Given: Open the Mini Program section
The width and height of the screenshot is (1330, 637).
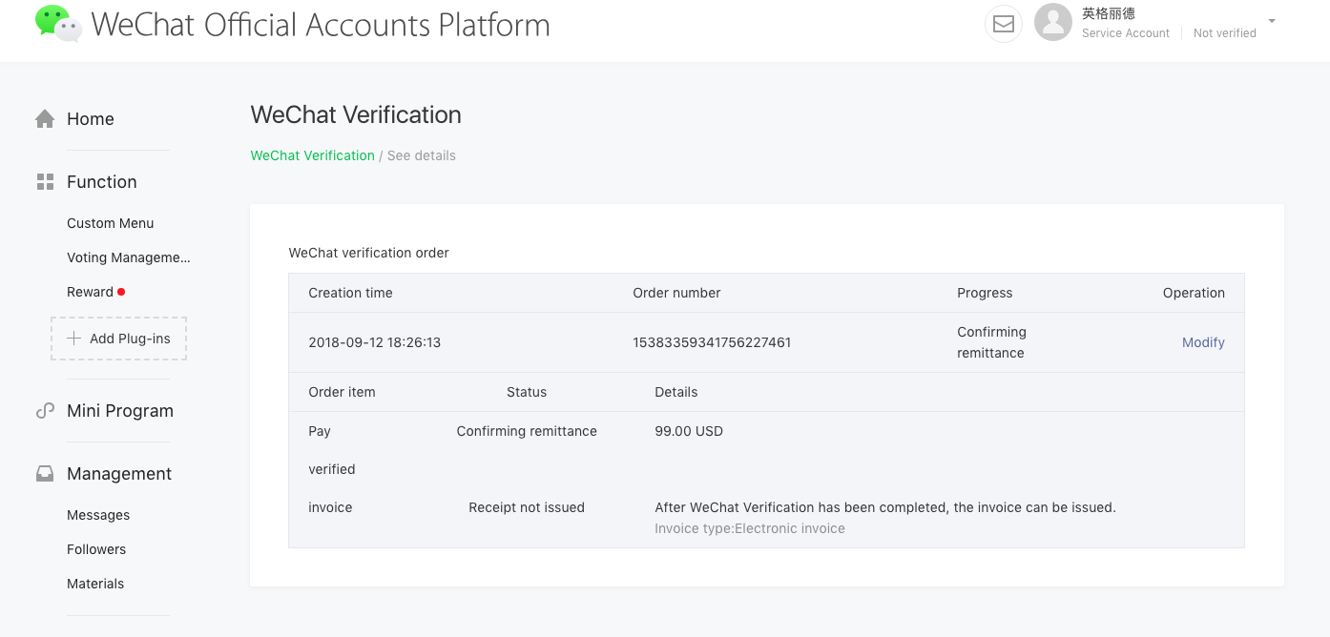Looking at the screenshot, I should click(120, 411).
